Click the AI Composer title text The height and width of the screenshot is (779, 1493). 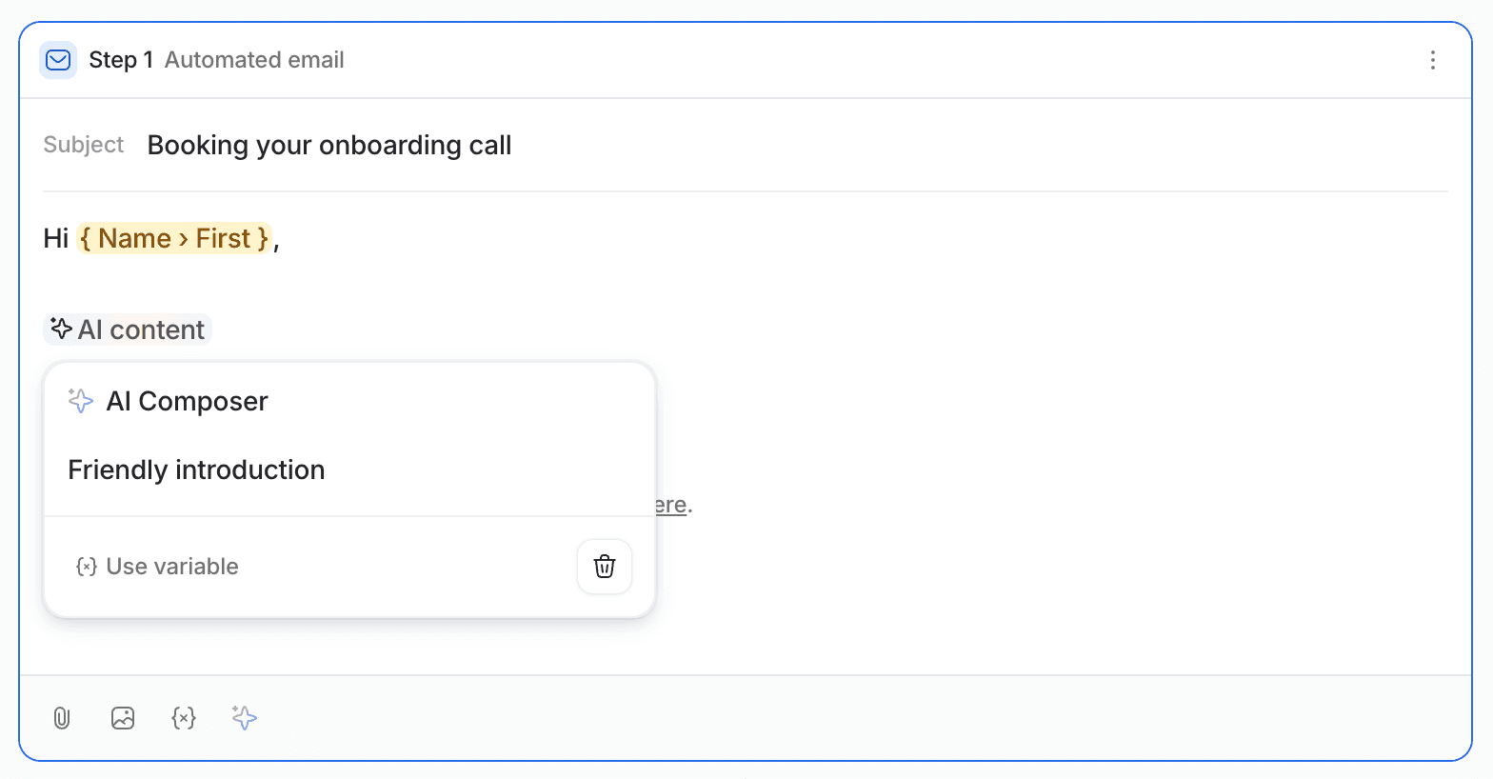click(x=187, y=401)
